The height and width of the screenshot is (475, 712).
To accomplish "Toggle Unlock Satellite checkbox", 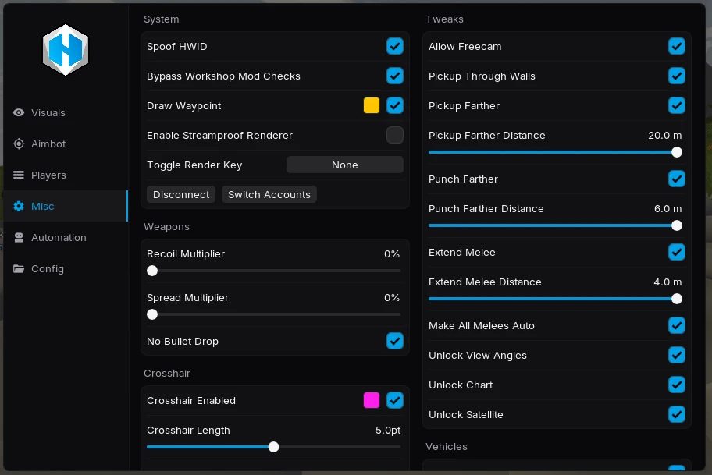I will [x=677, y=414].
